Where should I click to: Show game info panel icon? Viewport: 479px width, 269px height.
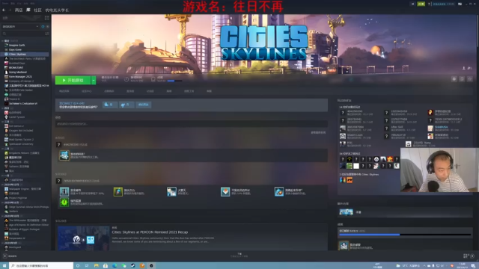pos(462,79)
